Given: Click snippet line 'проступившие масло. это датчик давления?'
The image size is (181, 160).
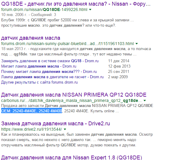Looking at the screenshot, I should (58, 25).
